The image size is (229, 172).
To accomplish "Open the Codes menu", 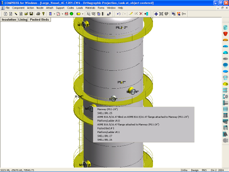I will [70, 8].
